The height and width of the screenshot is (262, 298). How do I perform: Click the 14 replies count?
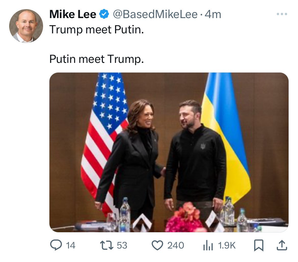(71, 245)
